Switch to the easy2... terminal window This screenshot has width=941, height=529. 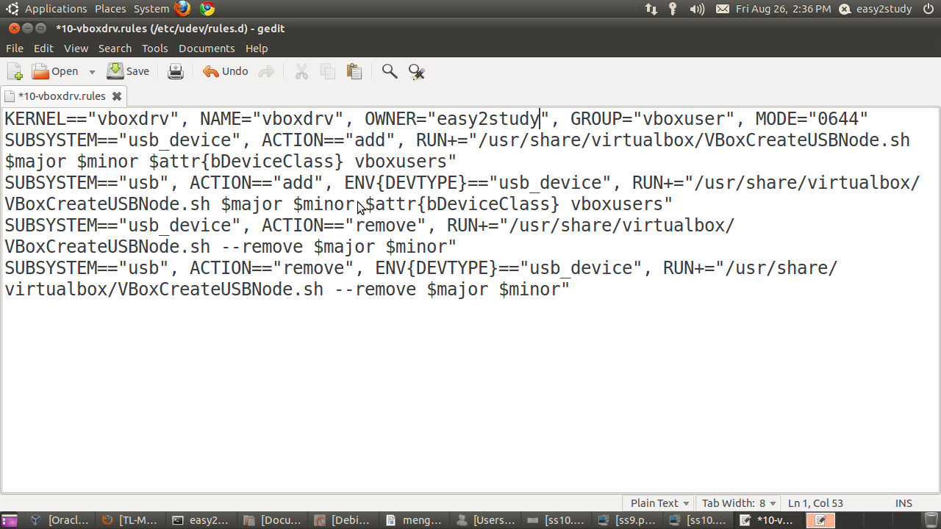pyautogui.click(x=202, y=520)
